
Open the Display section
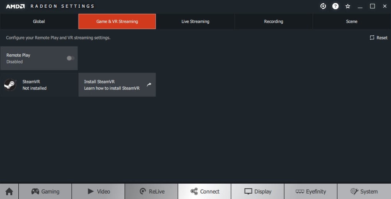coord(258,191)
